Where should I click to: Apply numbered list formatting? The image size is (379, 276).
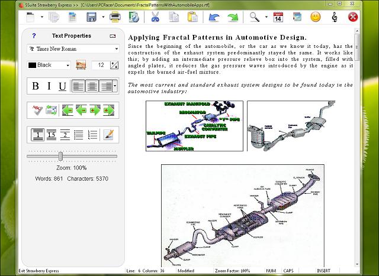point(92,135)
